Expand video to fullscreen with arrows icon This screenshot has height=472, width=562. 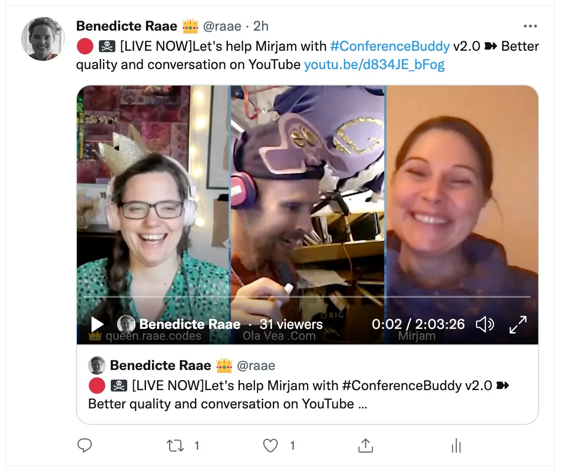click(518, 324)
